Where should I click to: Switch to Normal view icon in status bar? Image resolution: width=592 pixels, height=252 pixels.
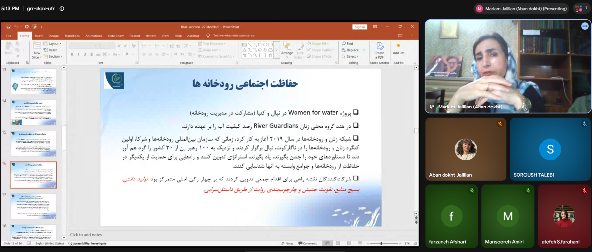pos(328,243)
